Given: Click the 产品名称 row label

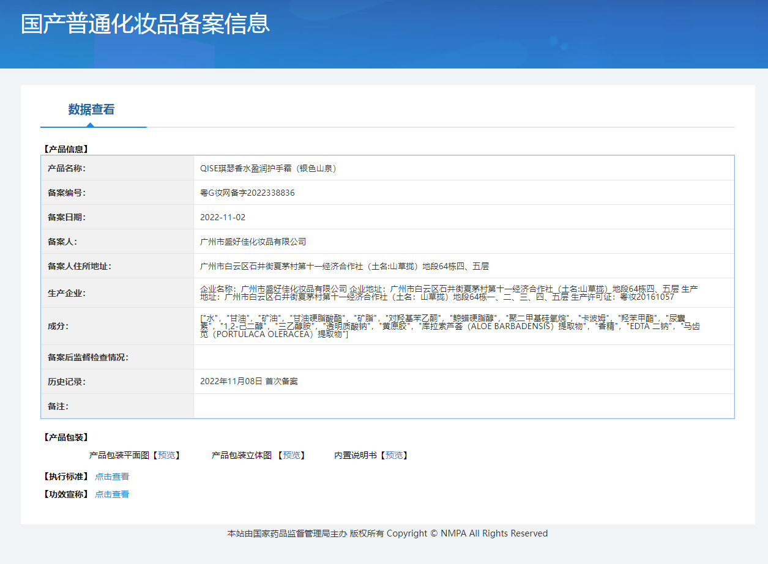Looking at the screenshot, I should point(67,168).
